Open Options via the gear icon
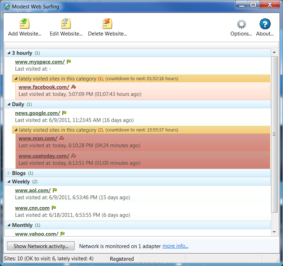 tap(241, 24)
